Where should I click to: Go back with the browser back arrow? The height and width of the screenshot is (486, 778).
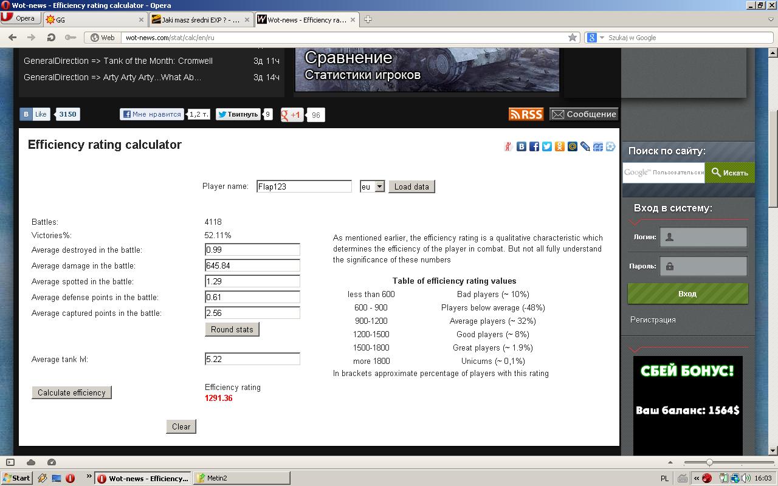click(12, 37)
